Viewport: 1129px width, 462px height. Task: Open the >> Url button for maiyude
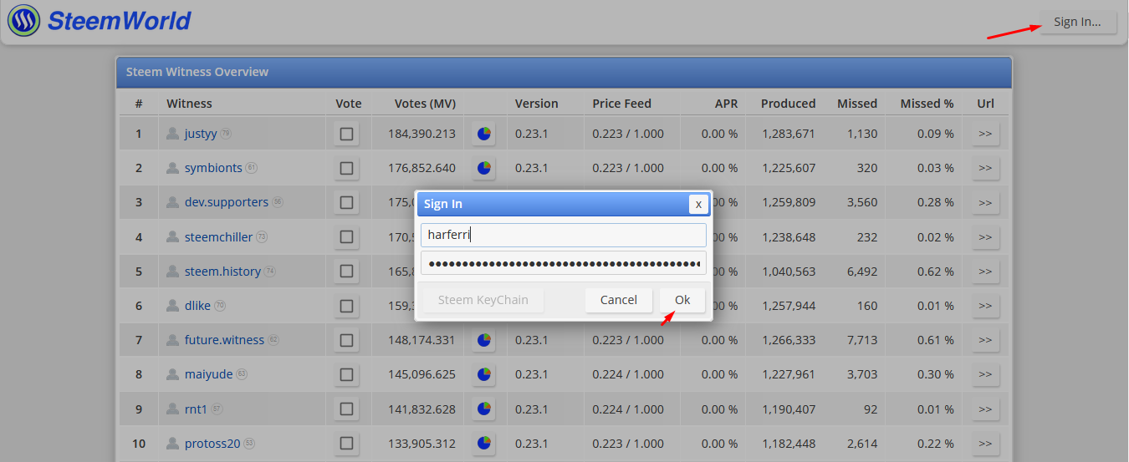[x=985, y=374]
